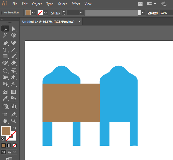Open the Object menu
173x160 pixels.
click(x=37, y=4)
